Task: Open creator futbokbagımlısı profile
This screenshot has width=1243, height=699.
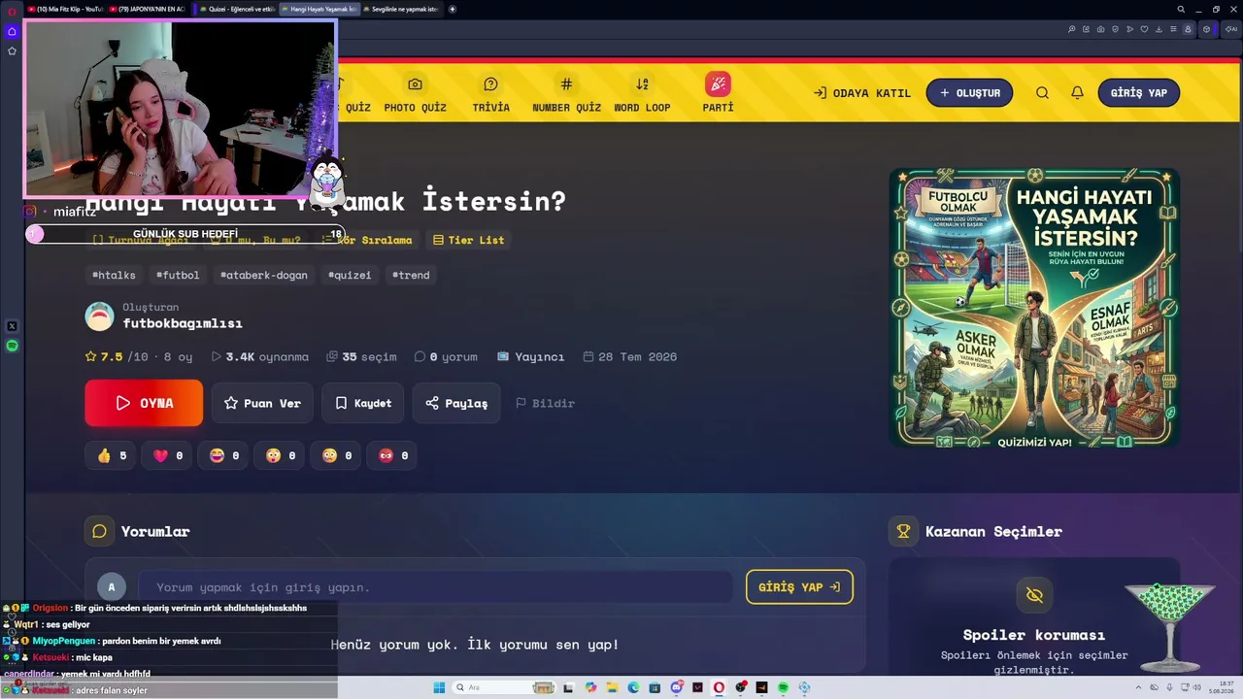Action: (183, 323)
